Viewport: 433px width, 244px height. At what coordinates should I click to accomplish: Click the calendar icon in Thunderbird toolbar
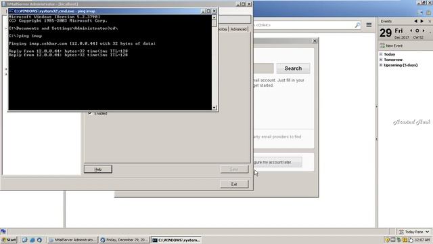click(x=420, y=13)
